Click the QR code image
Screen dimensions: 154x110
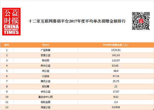pos(141,21)
